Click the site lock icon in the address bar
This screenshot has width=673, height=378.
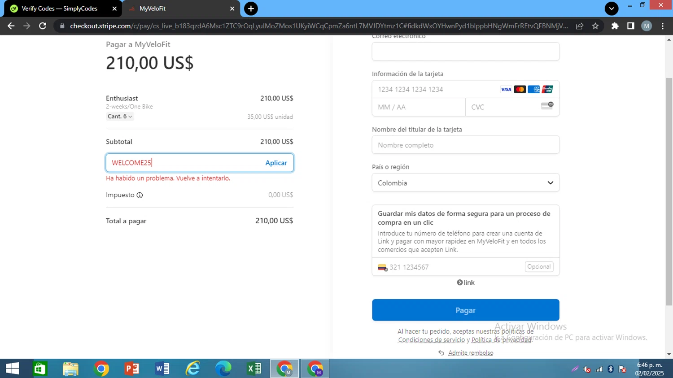click(x=62, y=26)
